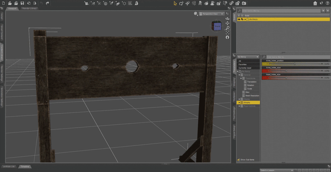Toggle visibility eye of No Mercy node
The width and height of the screenshot is (331, 172).
(239, 19)
